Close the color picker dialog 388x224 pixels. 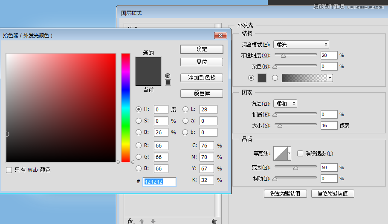[x=220, y=36]
